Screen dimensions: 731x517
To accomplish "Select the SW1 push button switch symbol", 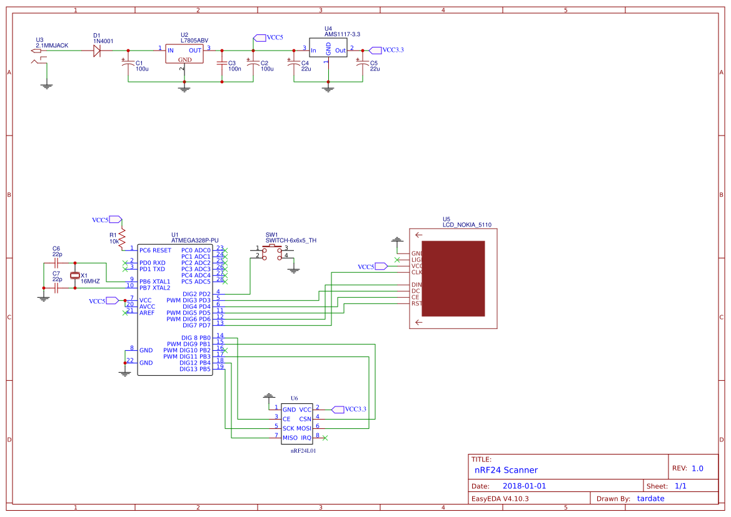I will [272, 252].
